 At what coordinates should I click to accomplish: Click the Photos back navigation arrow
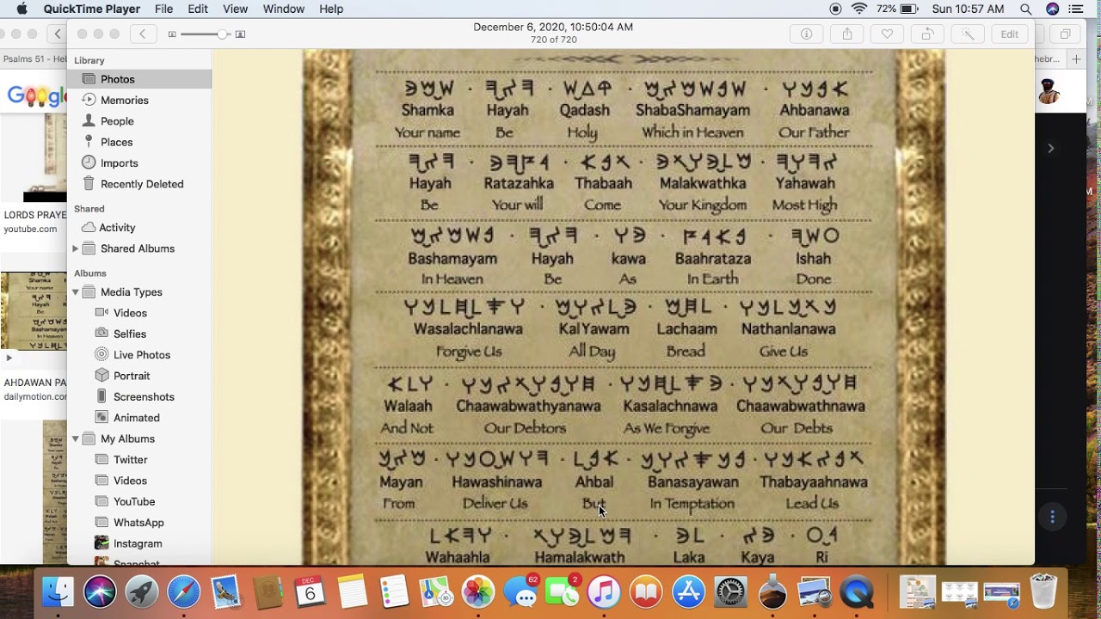[143, 34]
